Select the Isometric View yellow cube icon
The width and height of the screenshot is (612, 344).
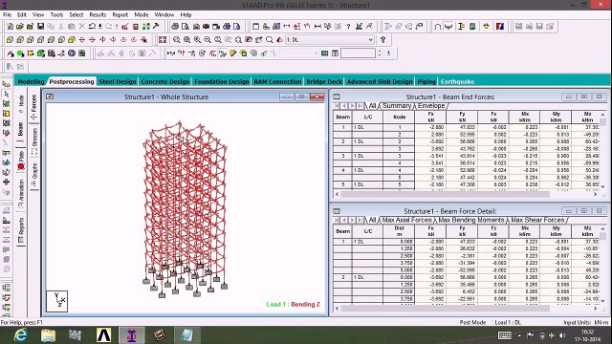(x=72, y=40)
